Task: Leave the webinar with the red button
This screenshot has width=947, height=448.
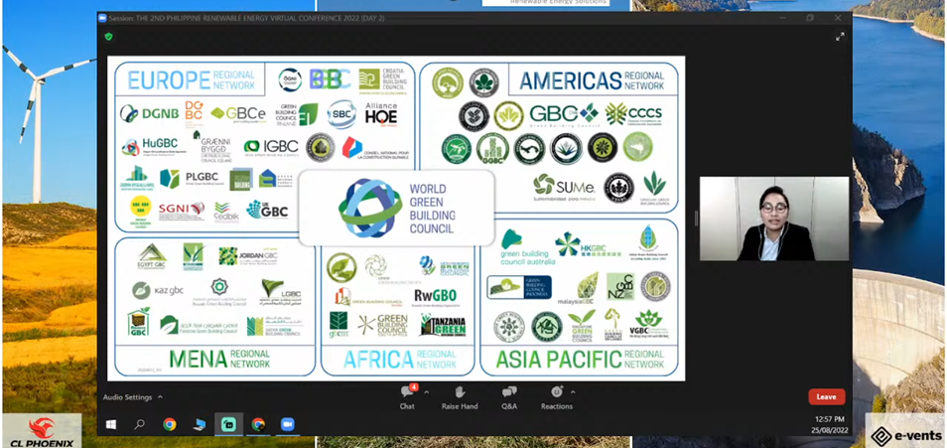Action: point(826,396)
